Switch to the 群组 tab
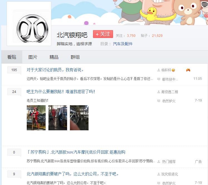 tap(75, 57)
